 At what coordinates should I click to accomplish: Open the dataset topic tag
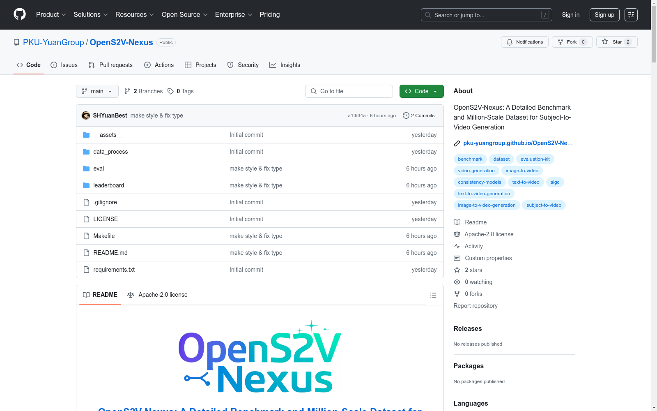(x=501, y=159)
